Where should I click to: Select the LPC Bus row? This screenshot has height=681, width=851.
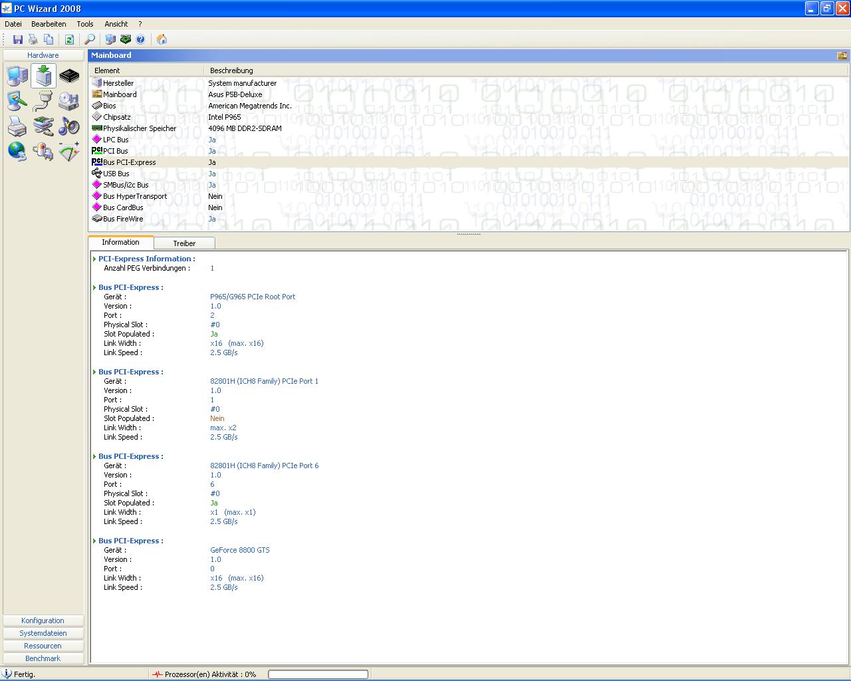(x=469, y=140)
